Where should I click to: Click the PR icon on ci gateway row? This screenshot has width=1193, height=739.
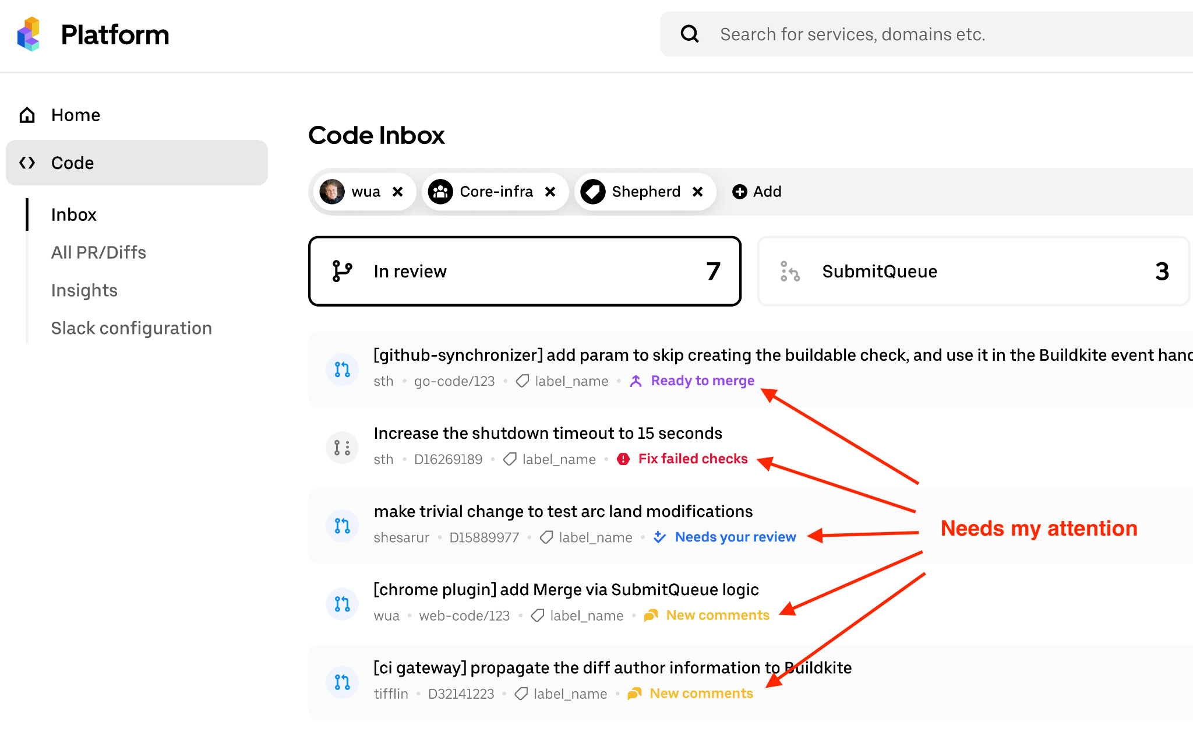[x=343, y=682]
